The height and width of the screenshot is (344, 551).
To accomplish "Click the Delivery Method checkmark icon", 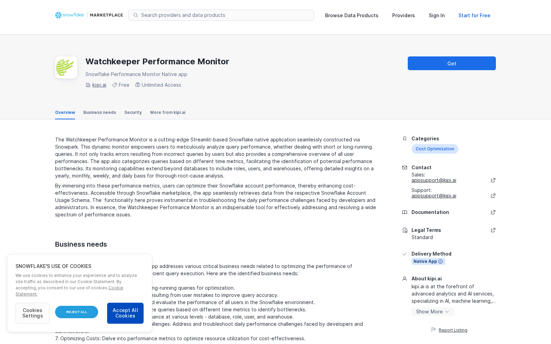I will point(405,254).
